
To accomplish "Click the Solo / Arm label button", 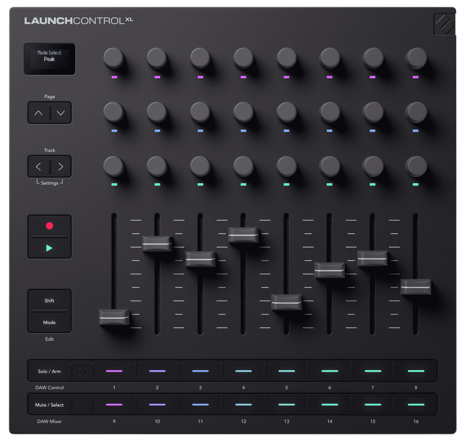I will 49,371.
